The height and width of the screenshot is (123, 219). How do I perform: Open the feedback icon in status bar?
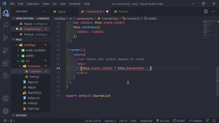click(x=207, y=121)
